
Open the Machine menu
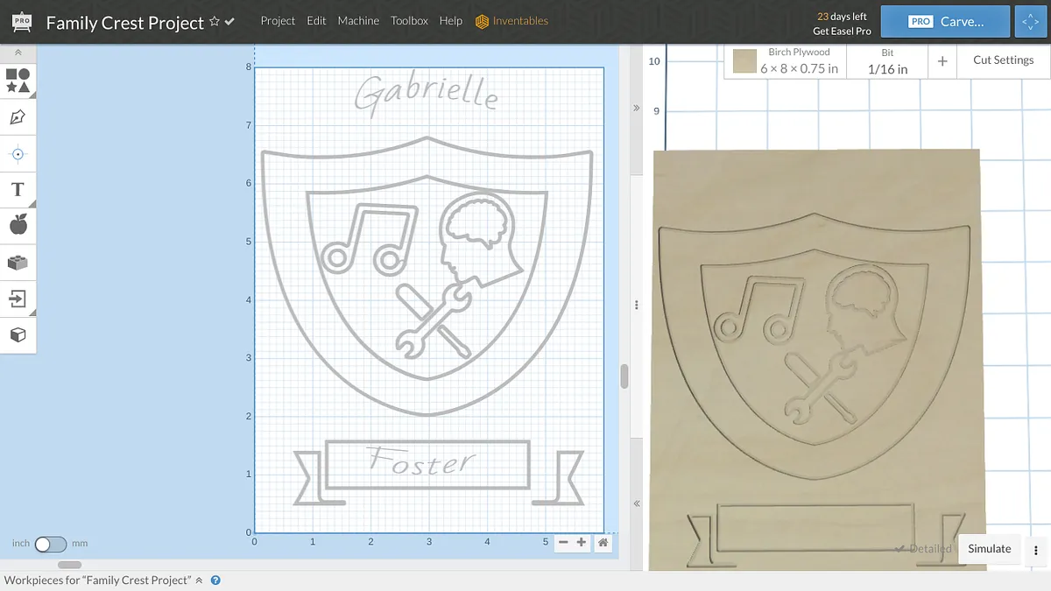coord(358,21)
